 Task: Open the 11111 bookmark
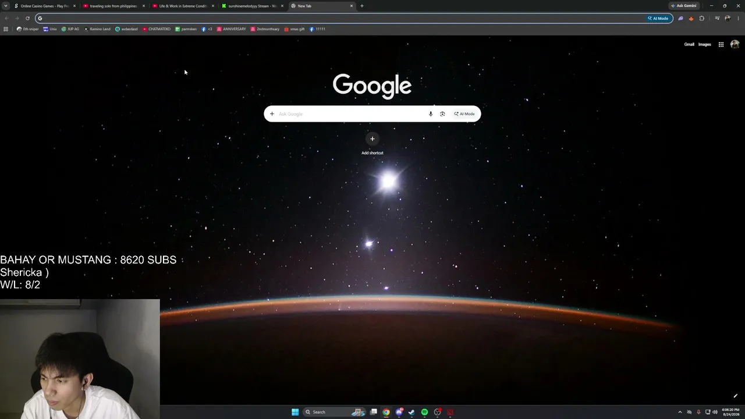click(x=317, y=29)
